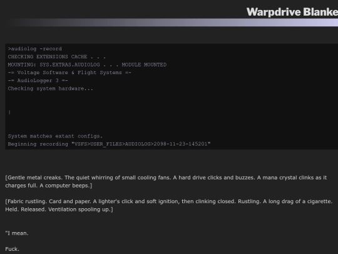Image resolution: width=338 pixels, height=254 pixels.
Task: Click the terminal cursor in the code block
Action: tap(9, 112)
